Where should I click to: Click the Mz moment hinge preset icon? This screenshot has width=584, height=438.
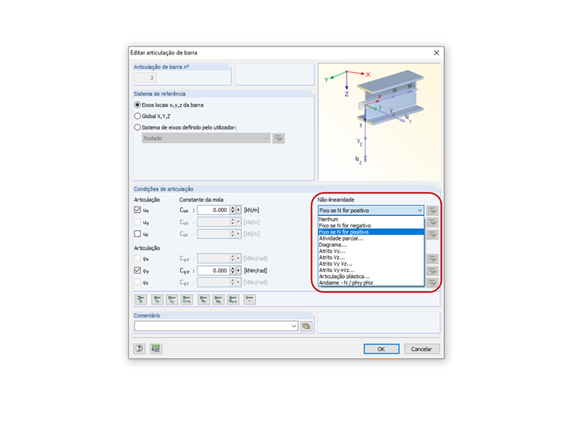pyautogui.click(x=218, y=299)
